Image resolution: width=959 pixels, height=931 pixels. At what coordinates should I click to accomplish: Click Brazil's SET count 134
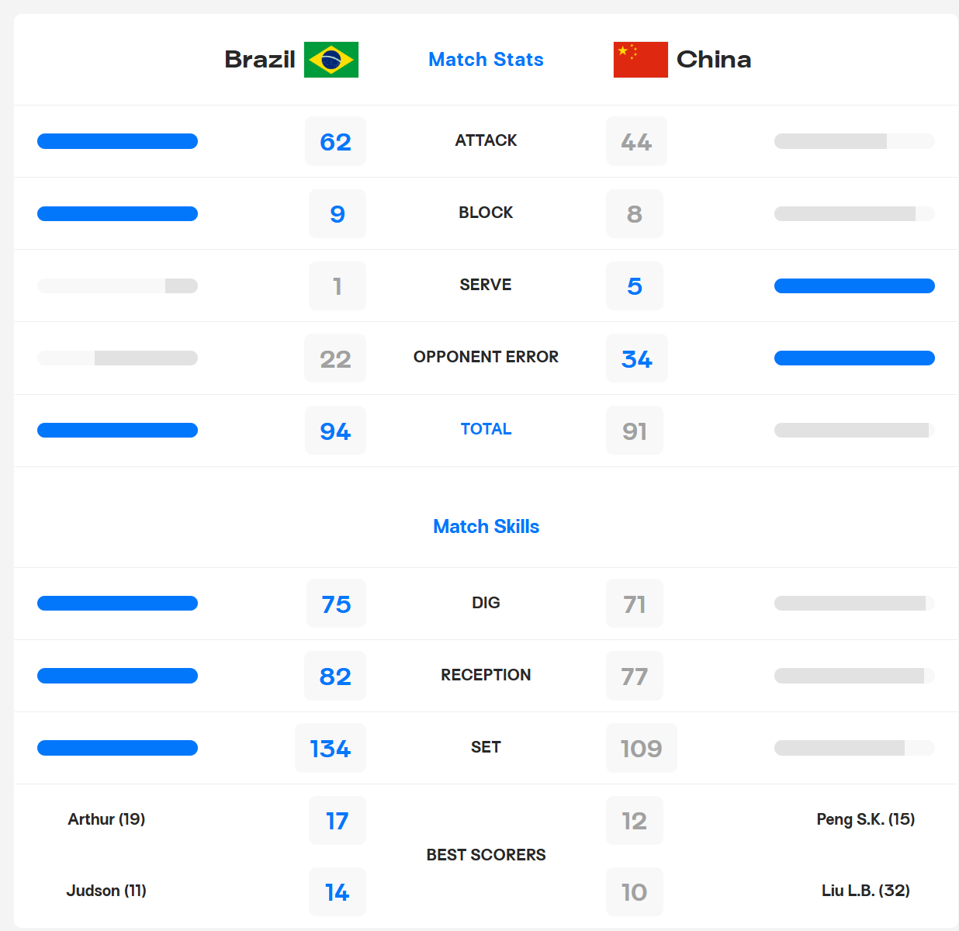(x=331, y=748)
